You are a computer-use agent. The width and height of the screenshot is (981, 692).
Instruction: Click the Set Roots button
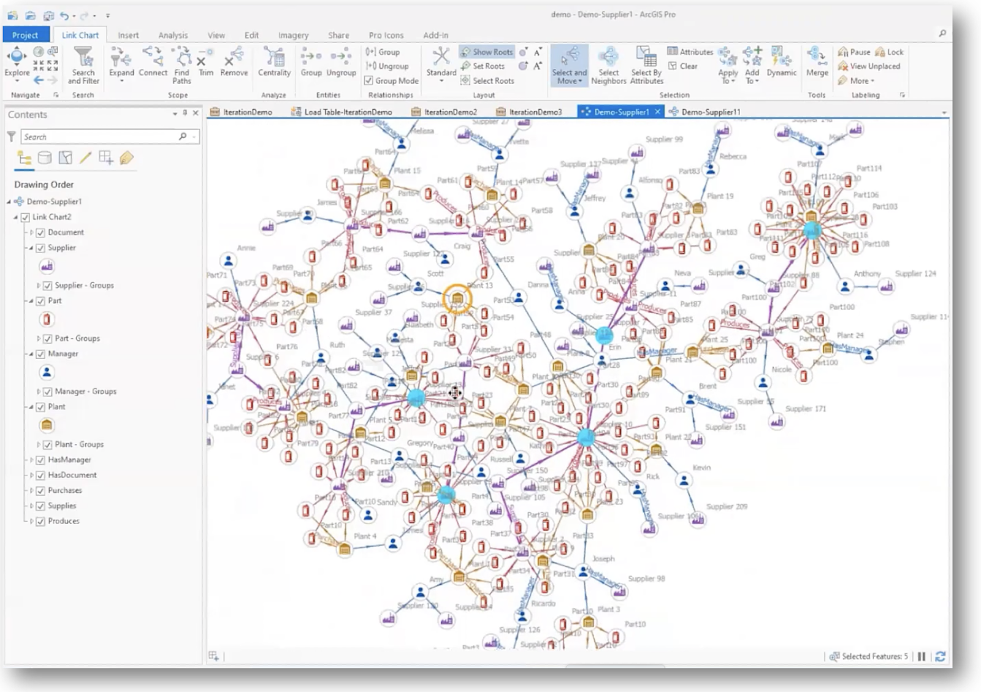[483, 66]
